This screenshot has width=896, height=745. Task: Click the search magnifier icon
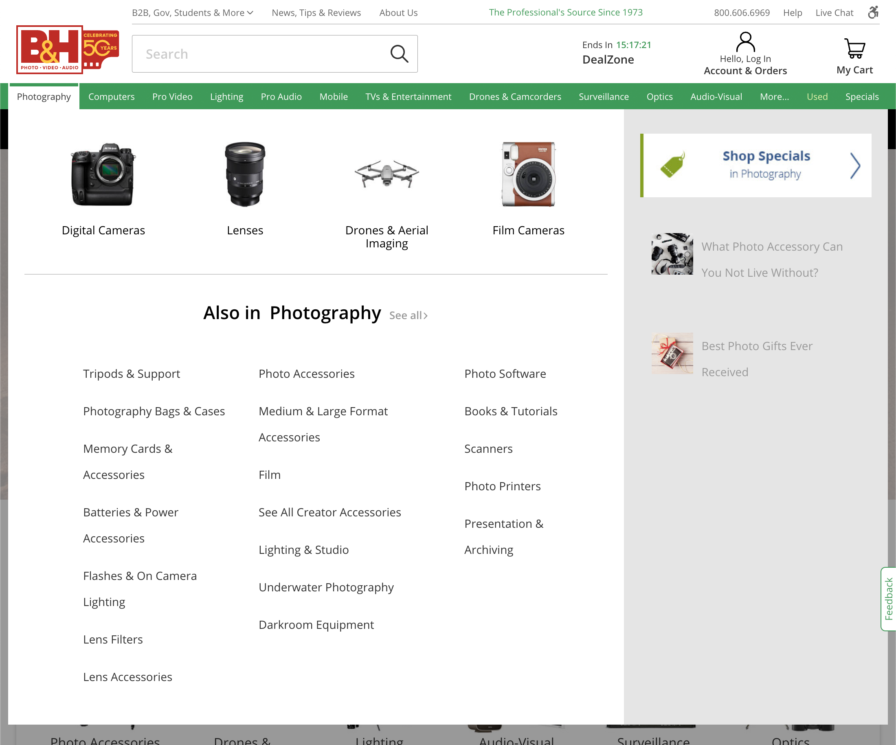[398, 54]
